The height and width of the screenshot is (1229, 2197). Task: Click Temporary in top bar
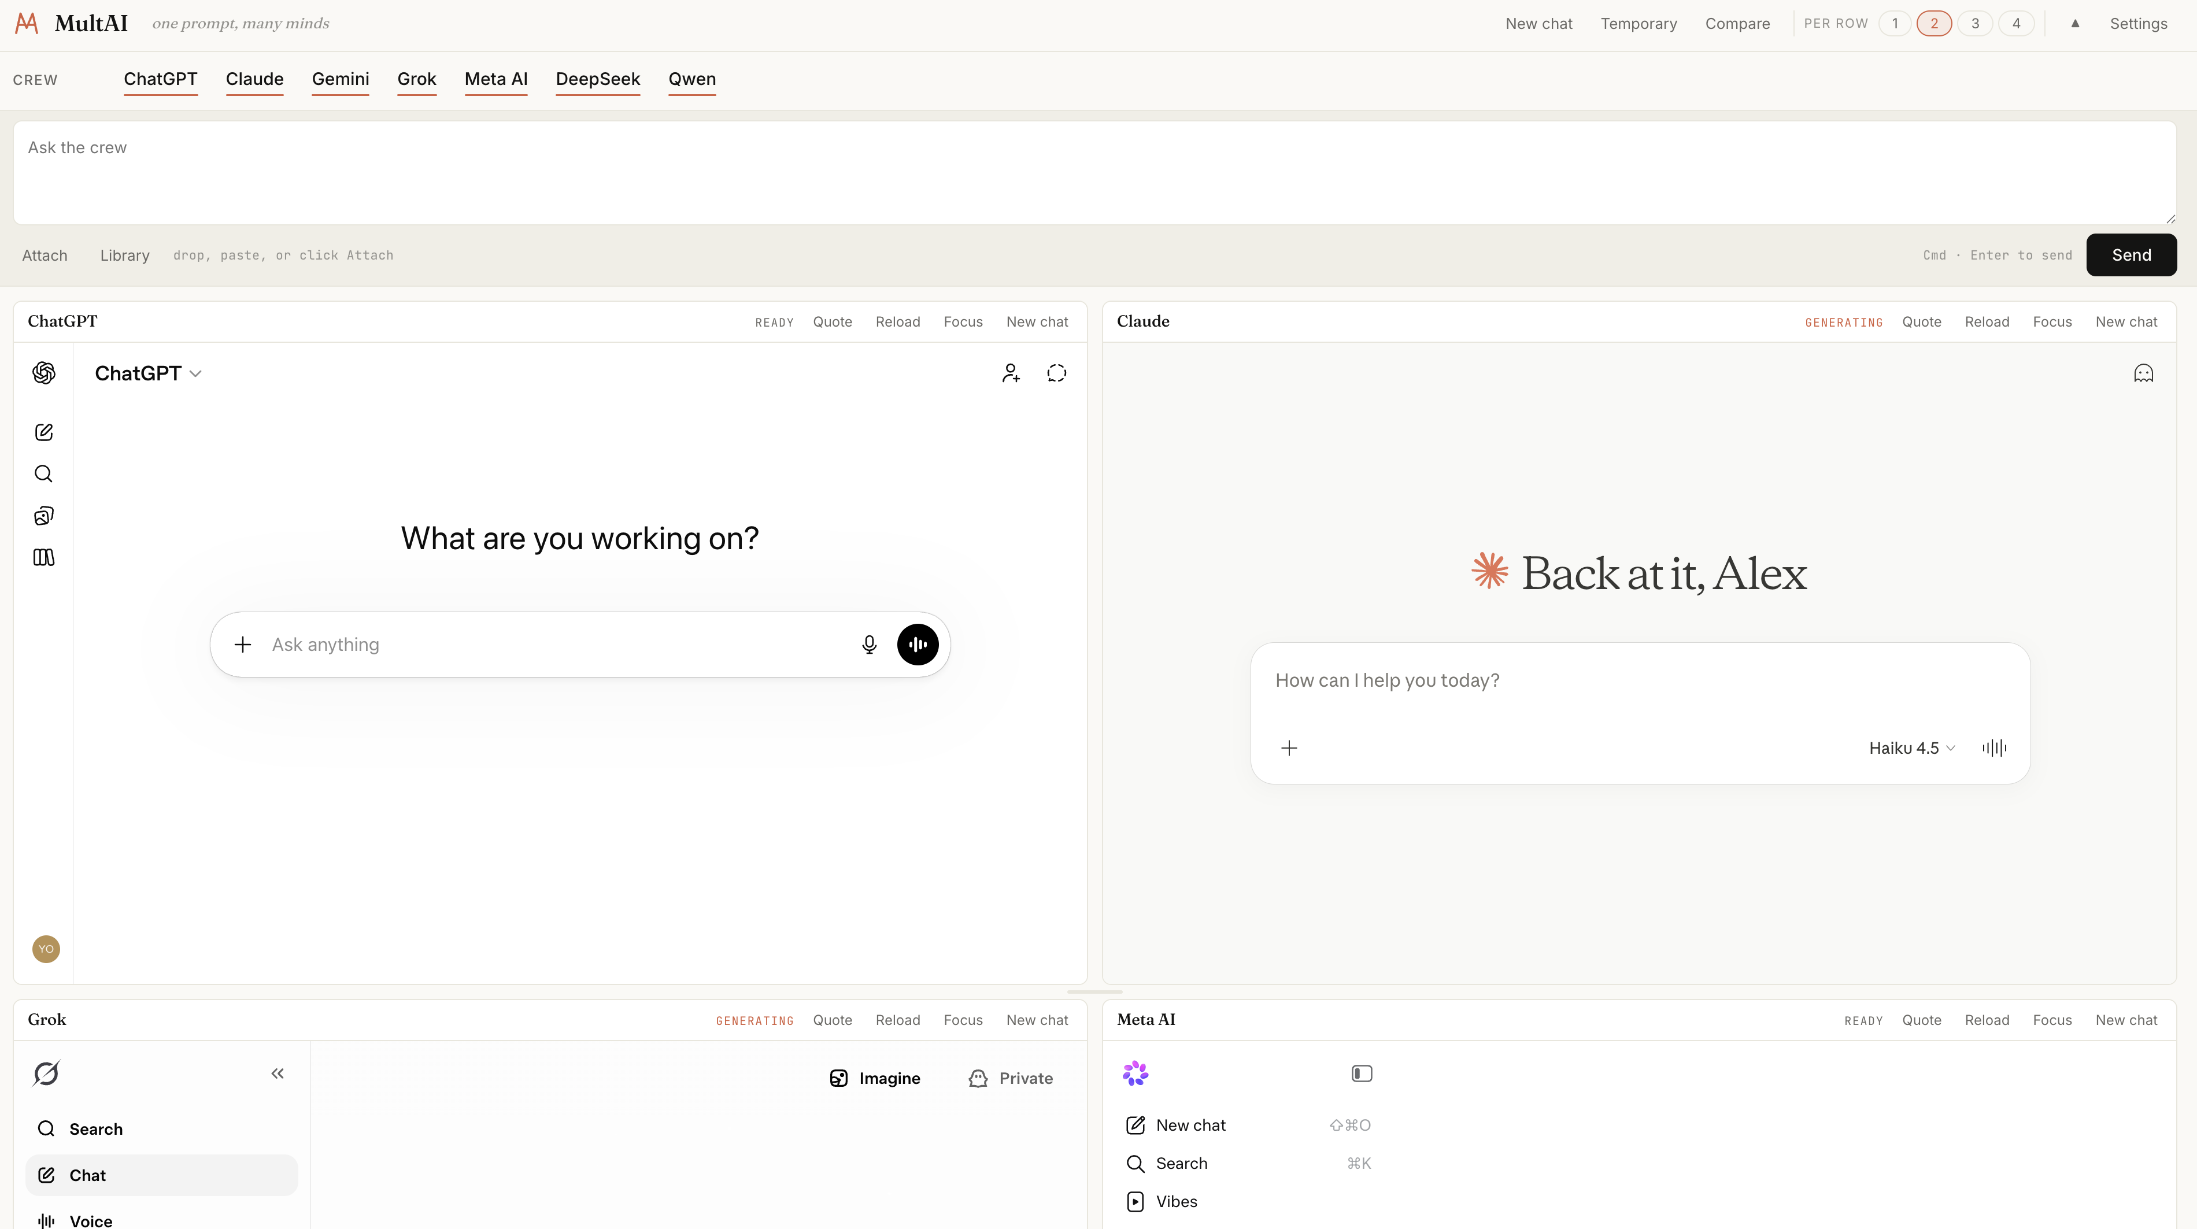pos(1638,23)
